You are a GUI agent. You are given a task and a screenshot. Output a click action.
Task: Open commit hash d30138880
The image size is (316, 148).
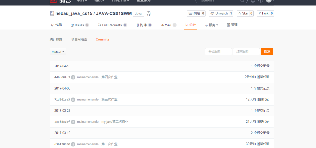point(62,144)
